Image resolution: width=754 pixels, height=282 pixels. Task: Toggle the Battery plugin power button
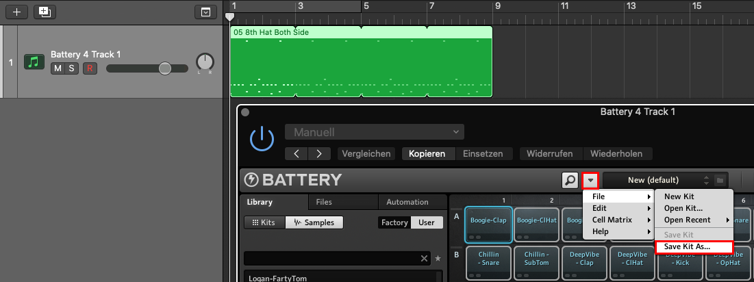262,140
